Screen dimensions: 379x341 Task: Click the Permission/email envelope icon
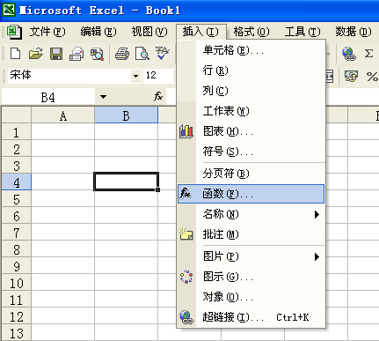77,54
